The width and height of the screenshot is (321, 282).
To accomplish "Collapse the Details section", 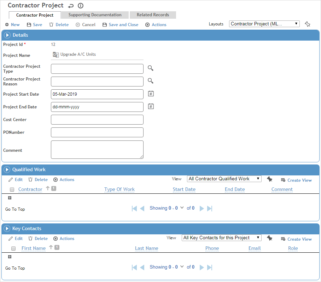I will point(7,35).
